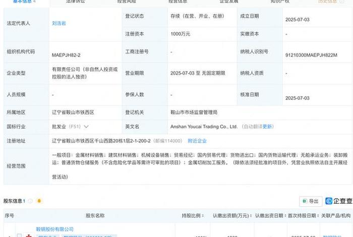Select organization code MAEPJH82-2
The height and width of the screenshot is (237, 353).
66,55
